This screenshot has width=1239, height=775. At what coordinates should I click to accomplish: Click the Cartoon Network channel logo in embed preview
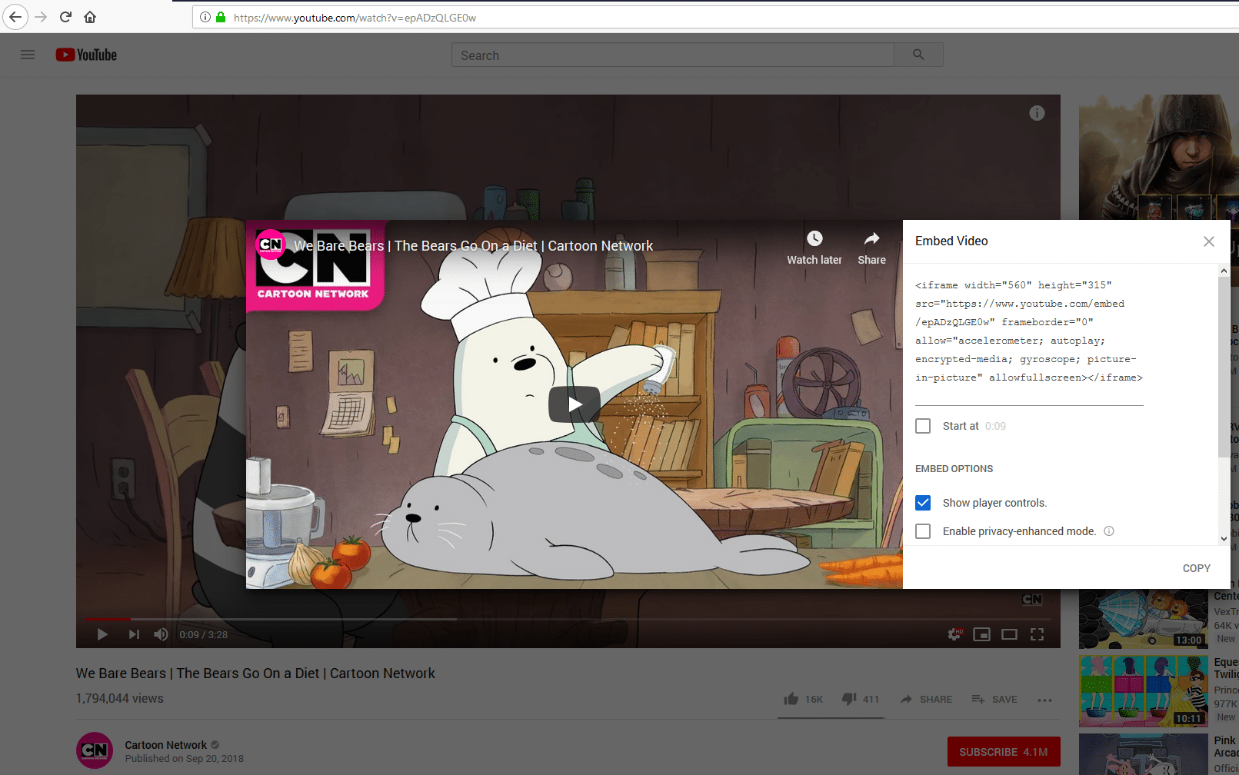click(x=270, y=244)
